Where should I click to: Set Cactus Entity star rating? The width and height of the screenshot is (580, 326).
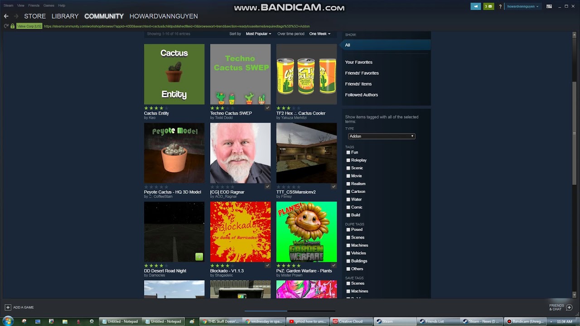coord(156,108)
